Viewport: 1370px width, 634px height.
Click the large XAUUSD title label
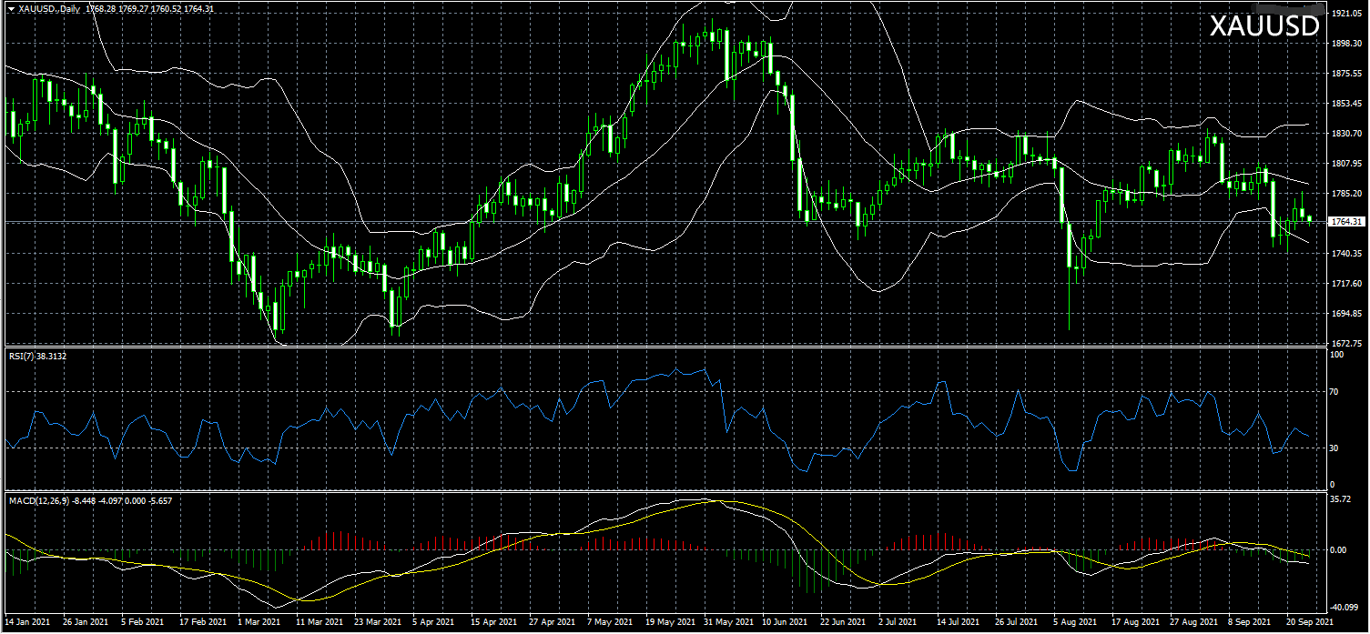1264,27
